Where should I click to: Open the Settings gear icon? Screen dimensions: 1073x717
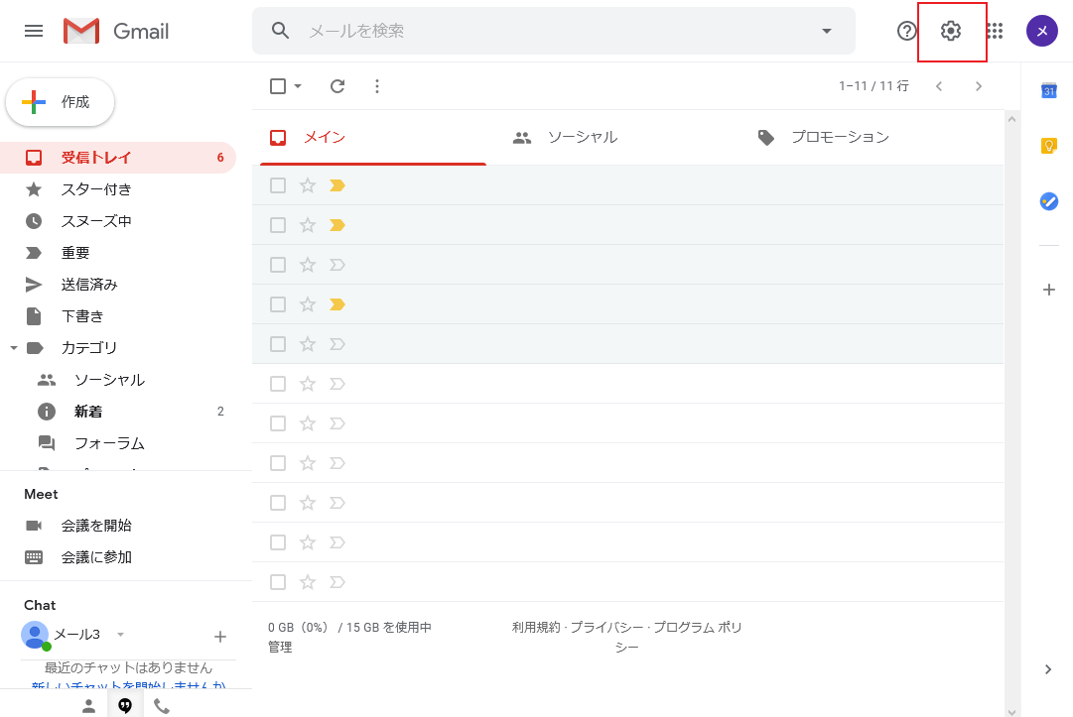coord(951,31)
